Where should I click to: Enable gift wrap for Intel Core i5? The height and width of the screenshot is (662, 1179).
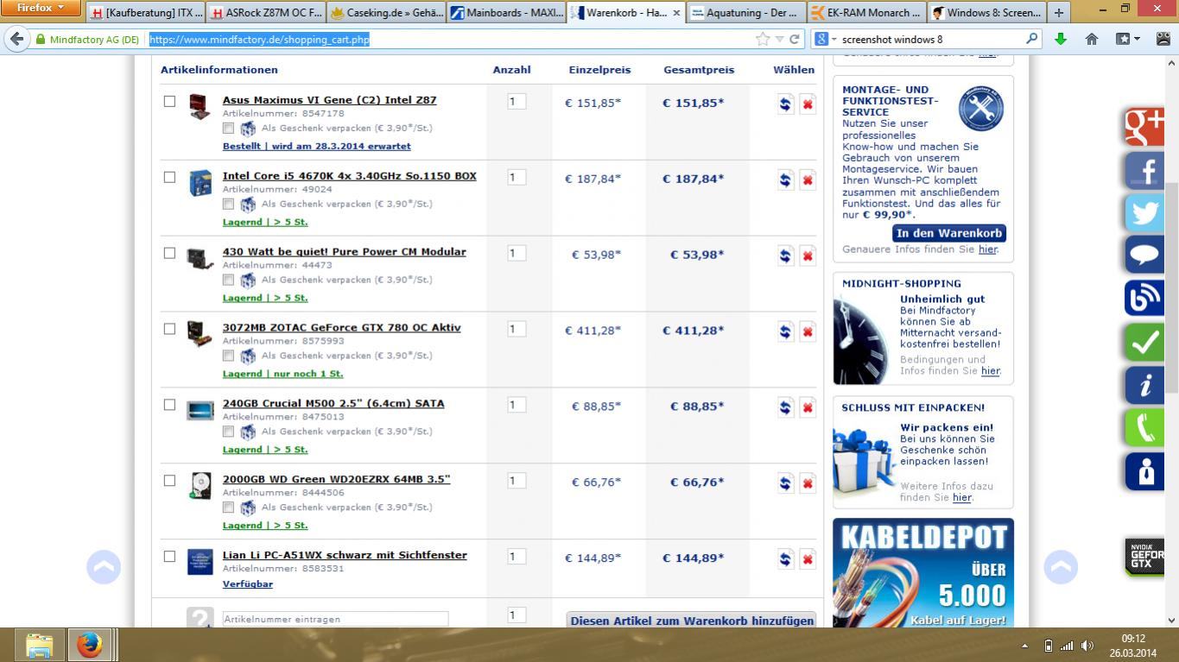(x=228, y=204)
